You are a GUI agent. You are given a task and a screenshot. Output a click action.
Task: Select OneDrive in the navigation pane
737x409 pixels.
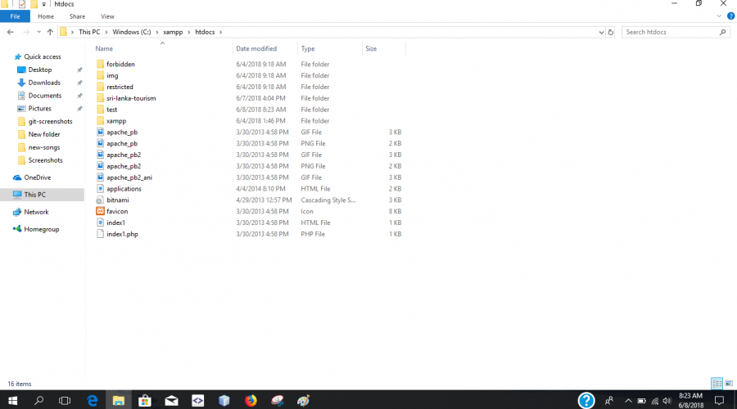click(x=37, y=178)
